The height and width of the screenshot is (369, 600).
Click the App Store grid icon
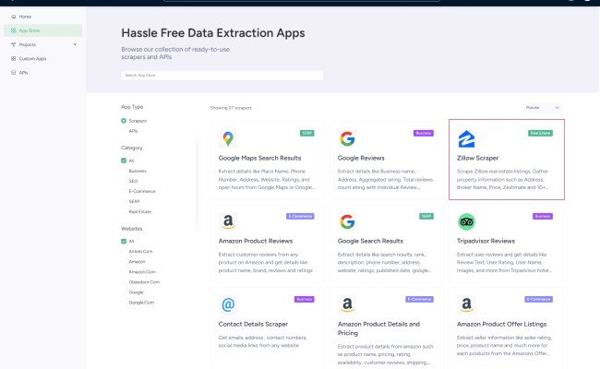point(14,30)
